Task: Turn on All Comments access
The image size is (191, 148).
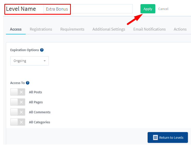Action: click(x=18, y=112)
